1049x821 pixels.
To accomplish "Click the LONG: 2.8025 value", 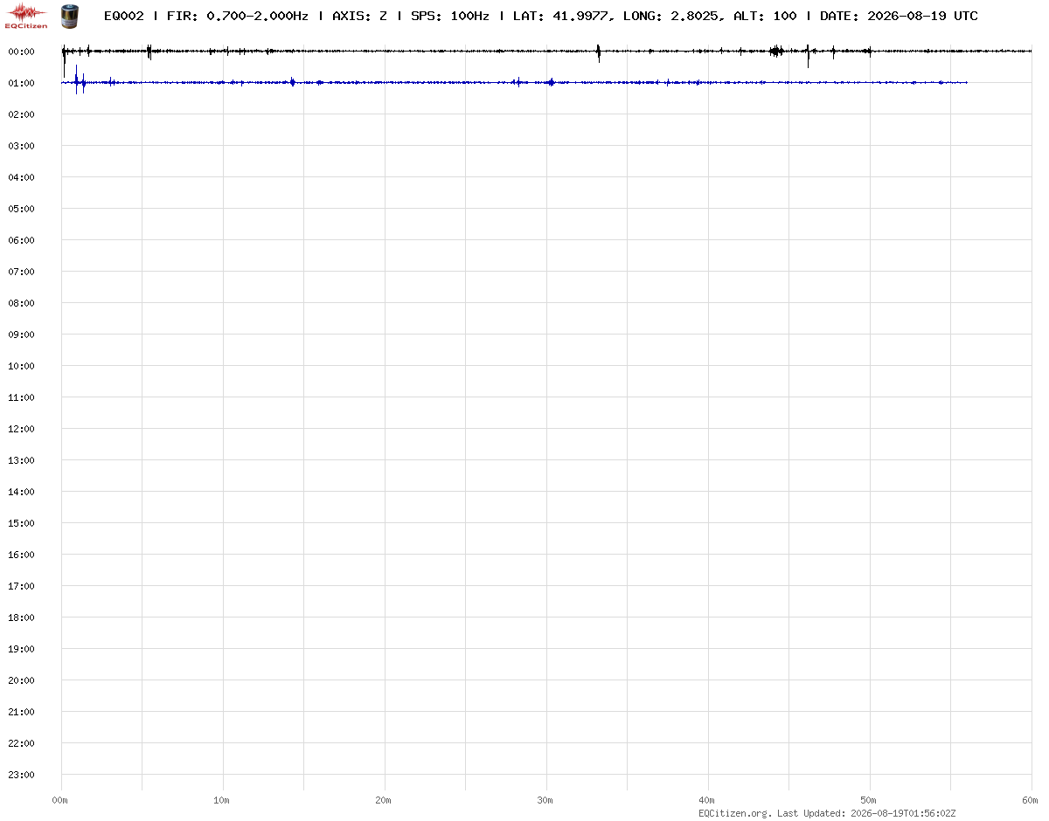I will point(672,16).
